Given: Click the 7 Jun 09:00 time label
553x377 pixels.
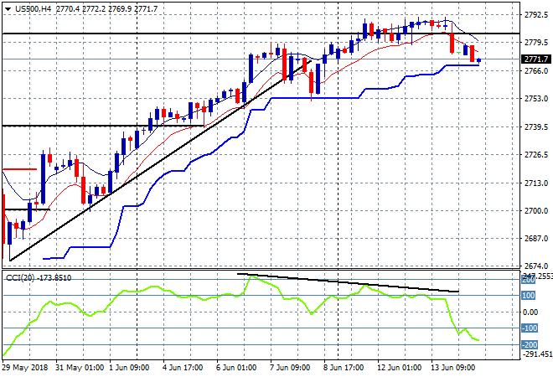Looking at the screenshot, I should point(290,368).
